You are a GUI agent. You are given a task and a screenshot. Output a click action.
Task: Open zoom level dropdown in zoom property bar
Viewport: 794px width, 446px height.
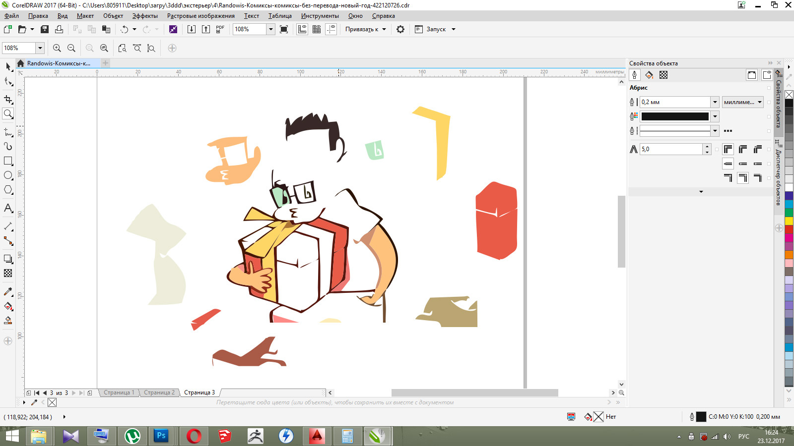pos(40,48)
